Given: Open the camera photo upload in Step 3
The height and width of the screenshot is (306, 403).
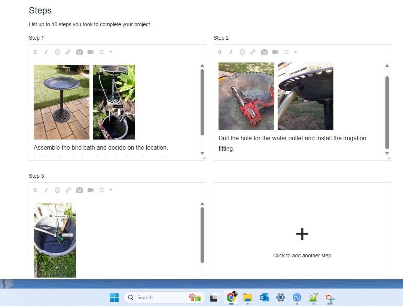Looking at the screenshot, I should [79, 190].
